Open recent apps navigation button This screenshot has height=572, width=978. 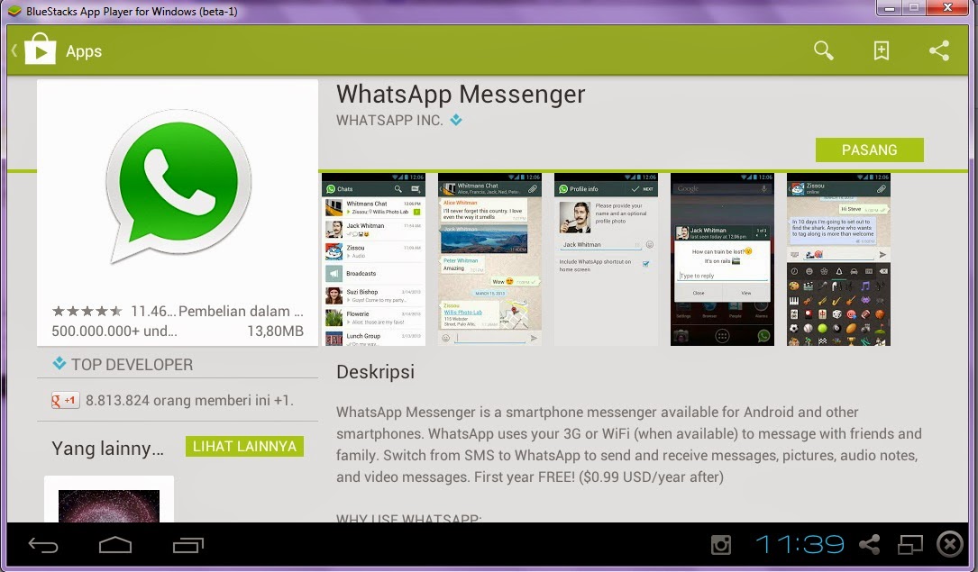click(x=188, y=545)
